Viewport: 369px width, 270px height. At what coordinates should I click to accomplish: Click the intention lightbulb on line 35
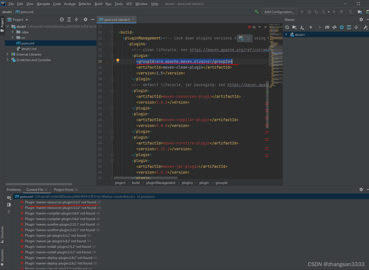pos(118,61)
